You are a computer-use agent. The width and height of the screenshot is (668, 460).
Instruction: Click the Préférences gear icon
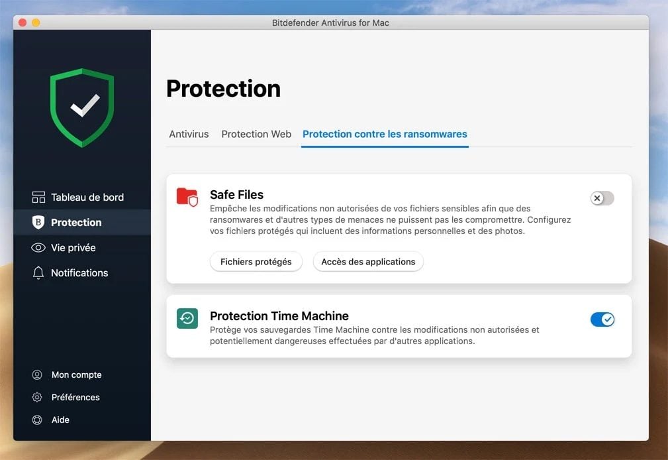37,397
